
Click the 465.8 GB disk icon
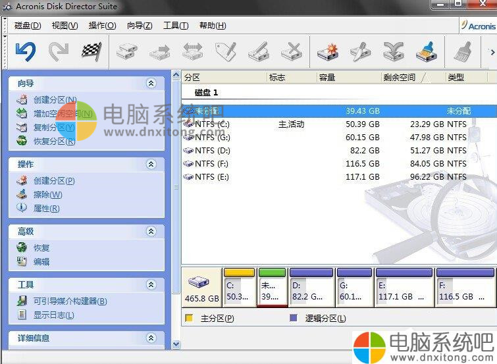click(x=198, y=282)
